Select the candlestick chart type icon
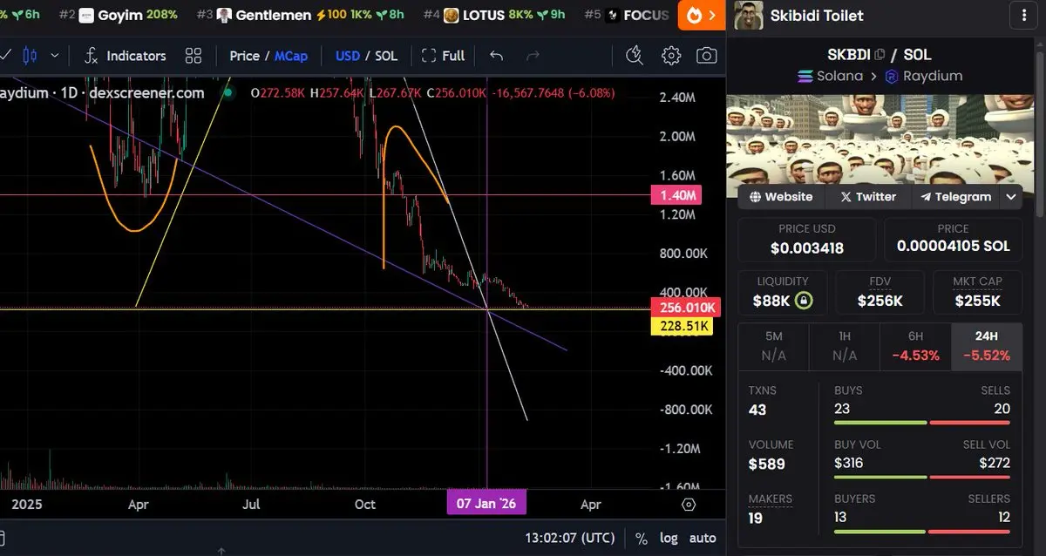 (x=31, y=56)
